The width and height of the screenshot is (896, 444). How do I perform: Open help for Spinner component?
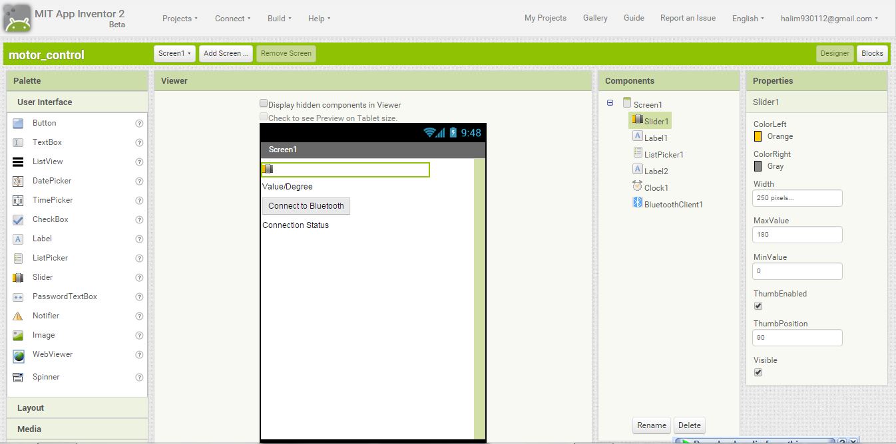[x=140, y=377]
